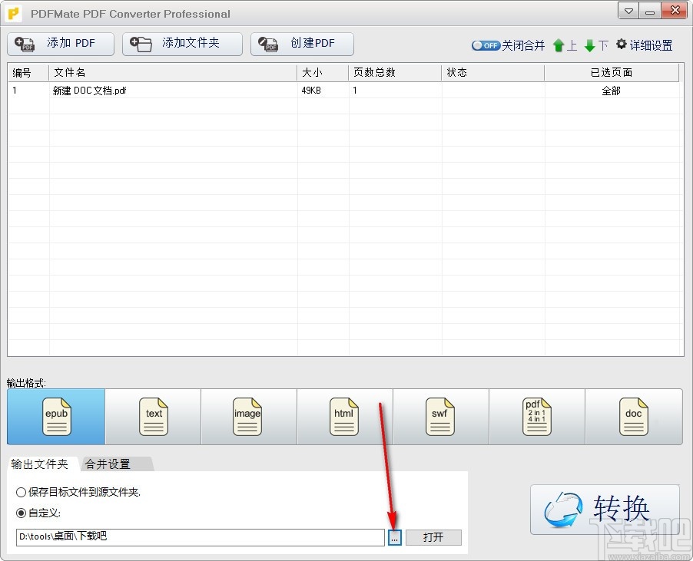
Task: Move file down with green down arrow
Action: pyautogui.click(x=589, y=45)
